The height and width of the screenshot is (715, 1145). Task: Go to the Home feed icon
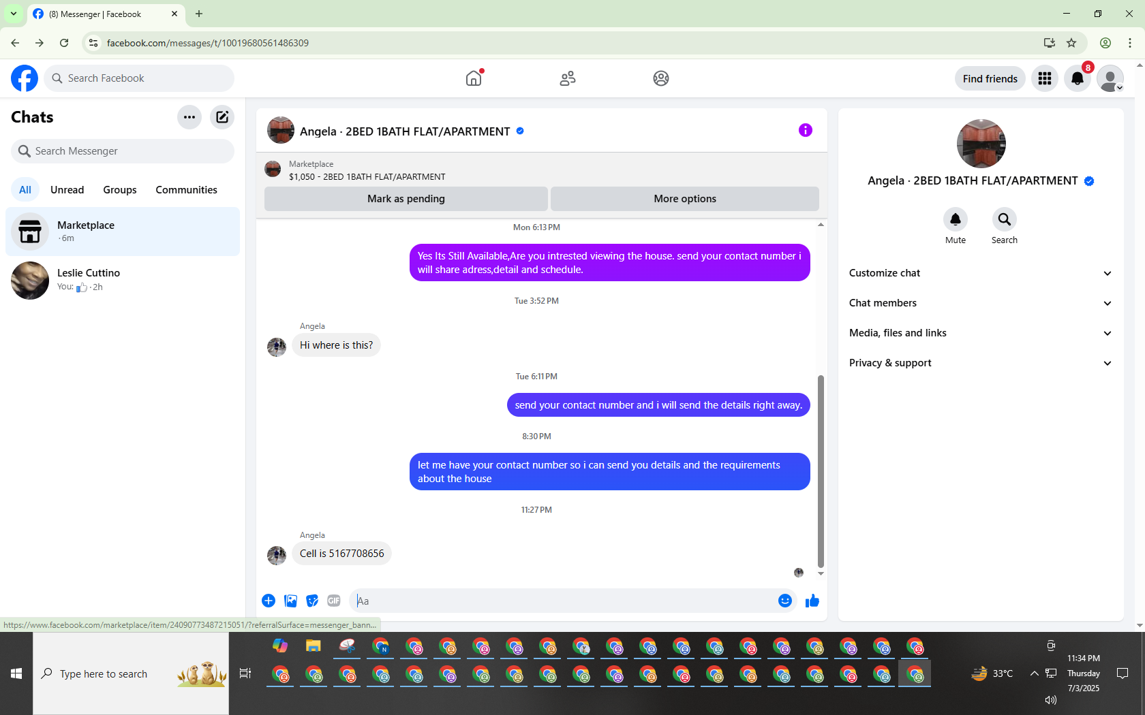474,78
